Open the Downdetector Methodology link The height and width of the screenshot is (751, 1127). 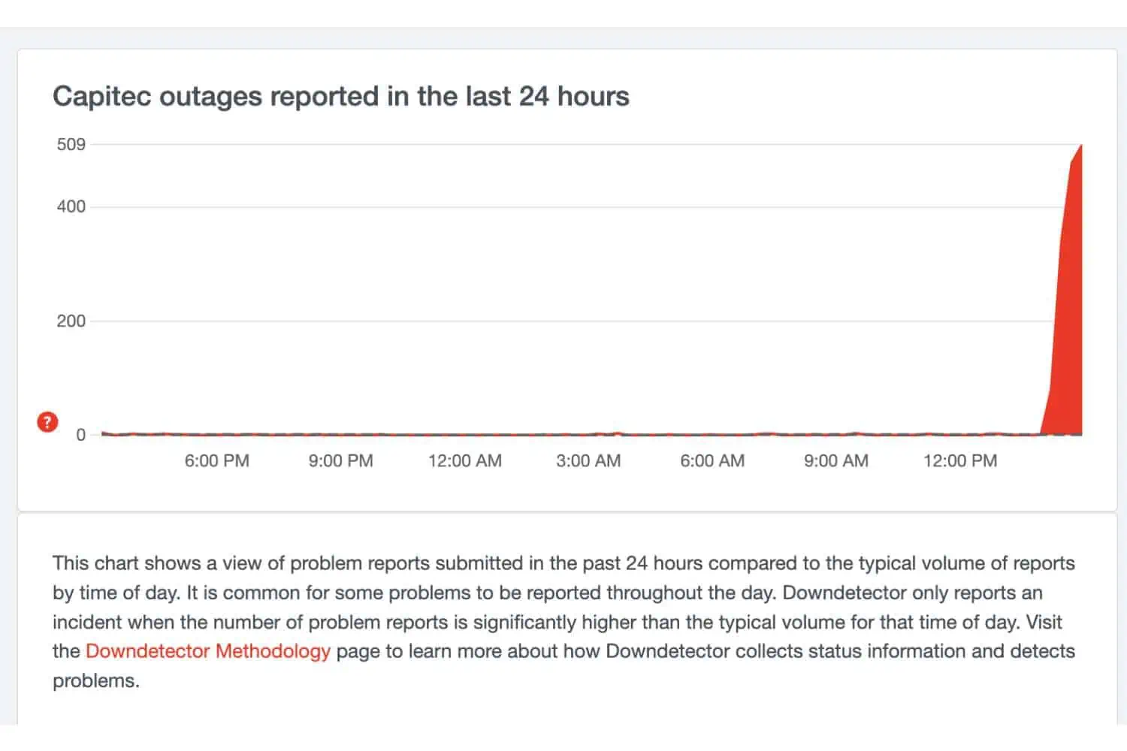click(x=208, y=651)
